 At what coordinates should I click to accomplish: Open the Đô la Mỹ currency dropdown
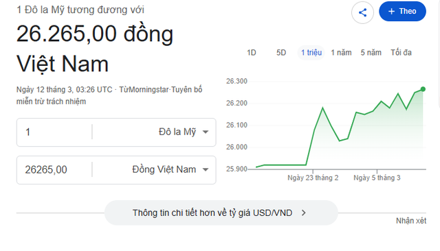[184, 132]
